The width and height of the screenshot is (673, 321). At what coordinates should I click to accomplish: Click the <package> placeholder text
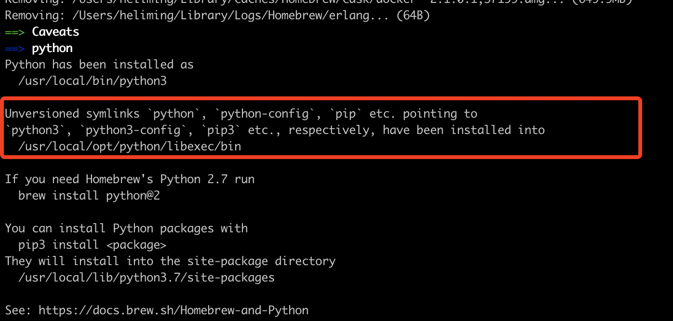(136, 245)
